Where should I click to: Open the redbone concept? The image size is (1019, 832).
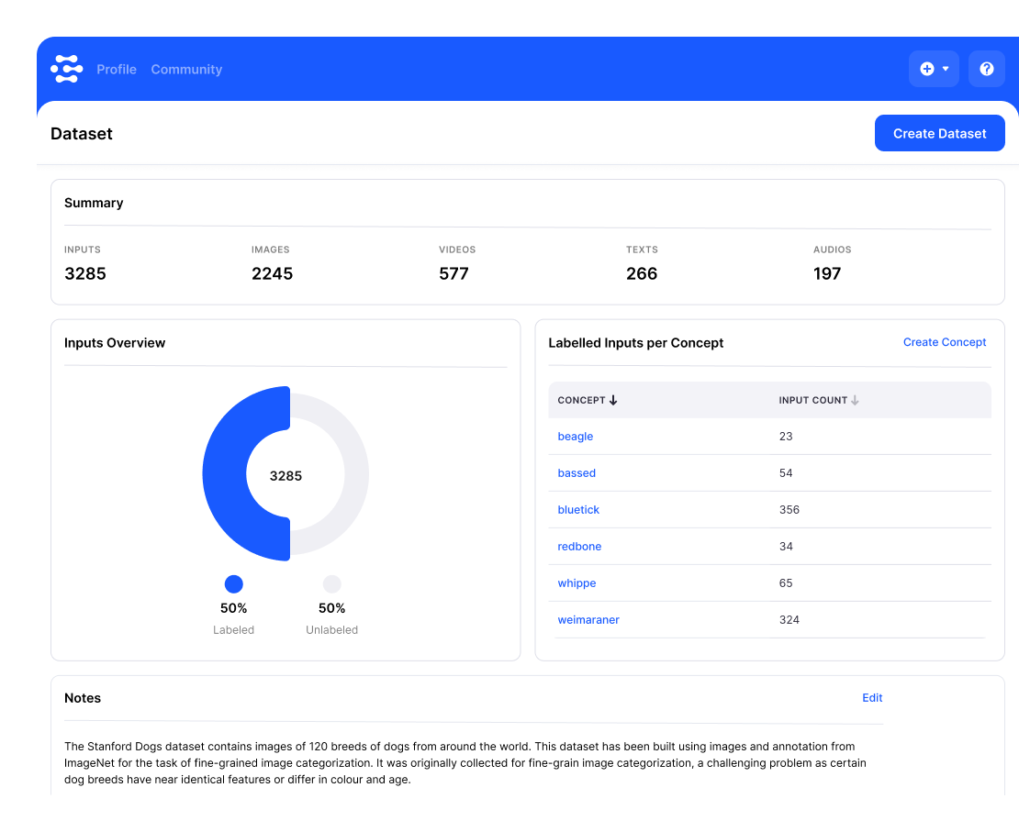click(579, 547)
